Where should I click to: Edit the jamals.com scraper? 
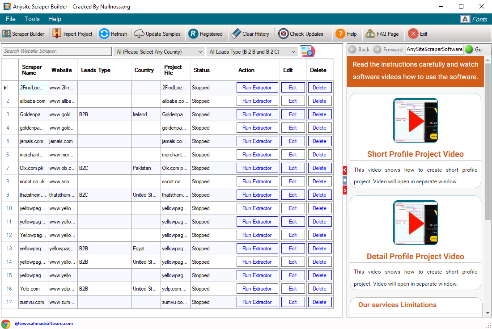(x=293, y=141)
